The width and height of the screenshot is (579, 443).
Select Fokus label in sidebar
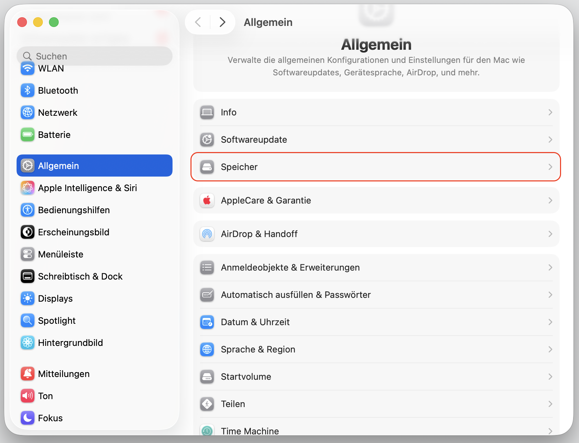pyautogui.click(x=50, y=418)
